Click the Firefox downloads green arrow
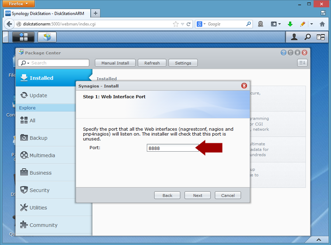 tap(290, 24)
